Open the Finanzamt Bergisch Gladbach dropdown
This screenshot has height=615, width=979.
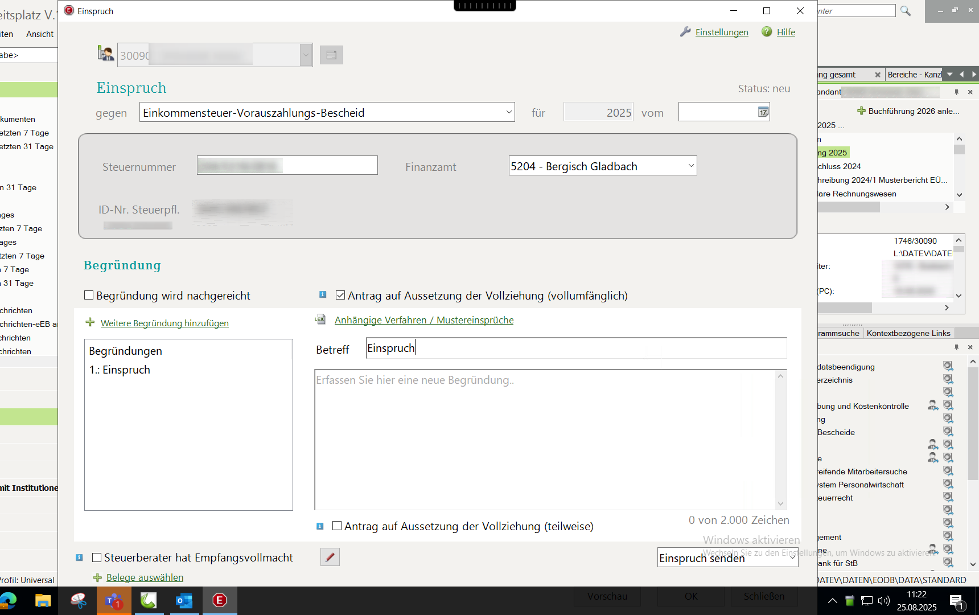click(690, 166)
